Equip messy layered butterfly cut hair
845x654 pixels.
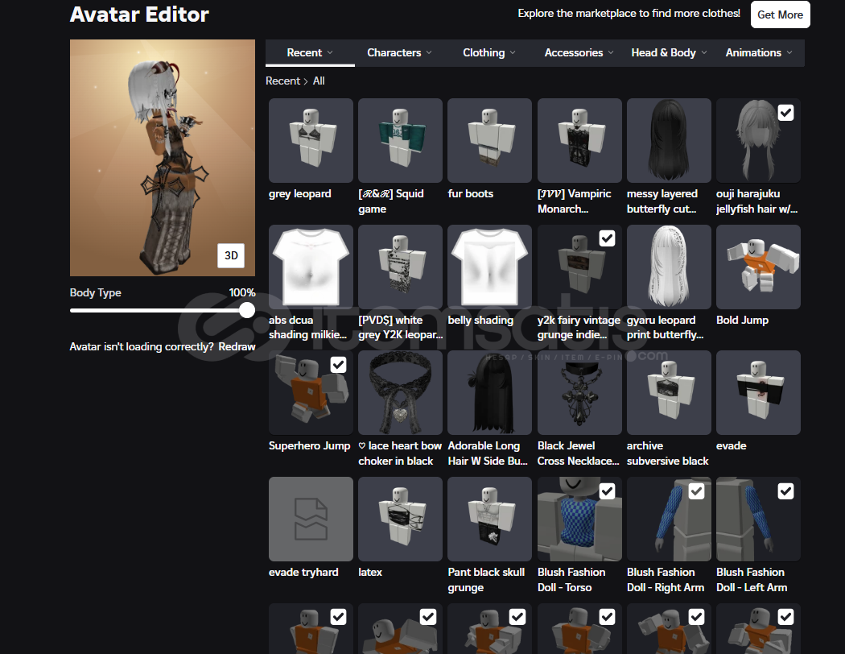point(669,140)
